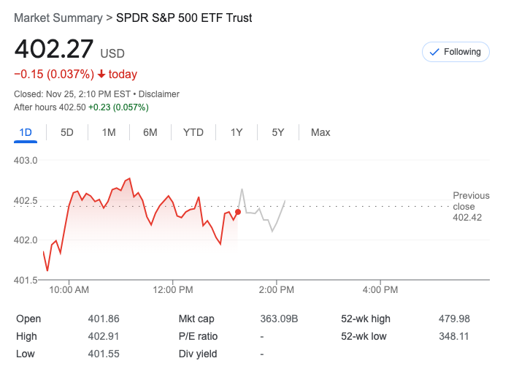Switch chart to 6M range
The image size is (511, 369).
pos(150,132)
